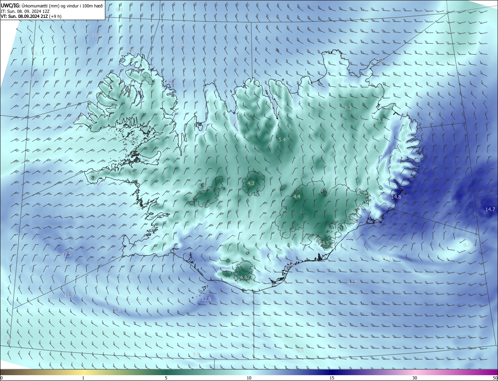
Task: Click the 6.2 value in the northeast
Action: click(x=348, y=108)
